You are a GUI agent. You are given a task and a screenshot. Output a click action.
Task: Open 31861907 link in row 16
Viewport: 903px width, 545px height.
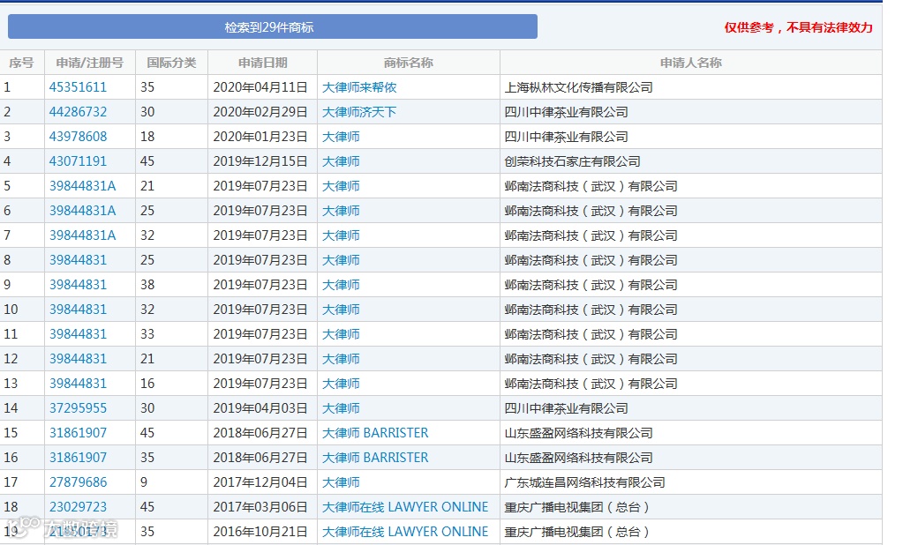coord(78,458)
